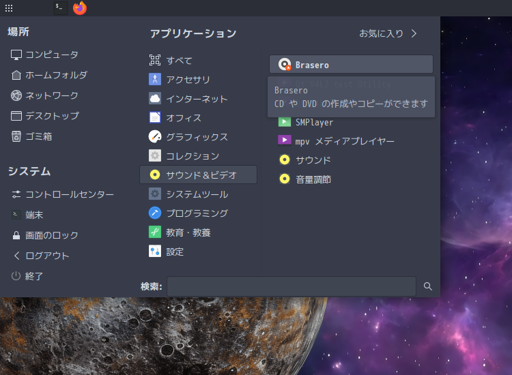Open ホームフォルダ home folder icon

(16, 75)
